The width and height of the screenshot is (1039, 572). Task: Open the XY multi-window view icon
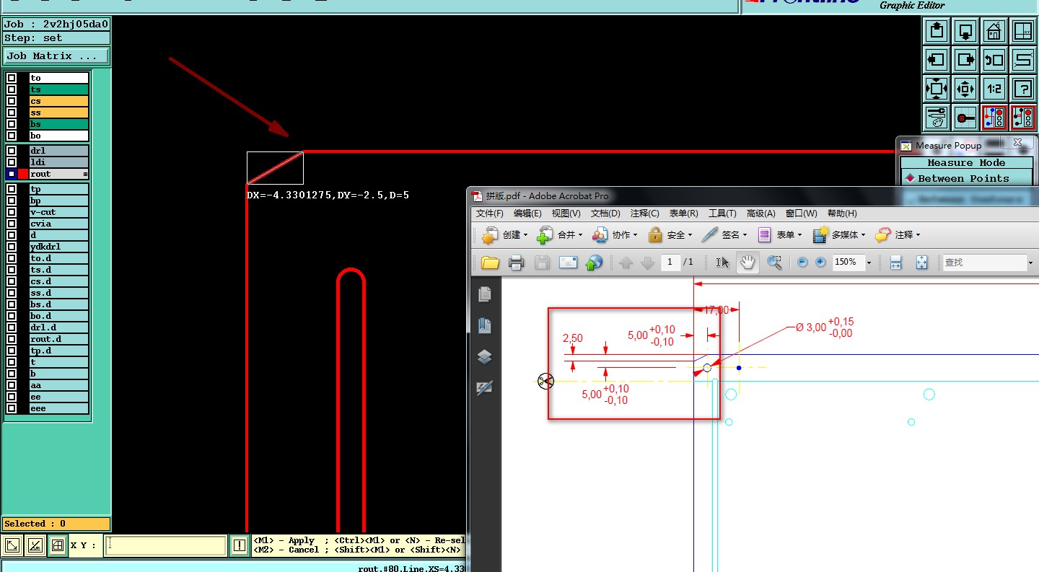1023,32
